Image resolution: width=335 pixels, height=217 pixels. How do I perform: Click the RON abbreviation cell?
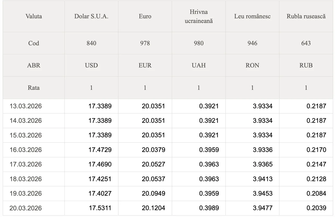click(252, 65)
